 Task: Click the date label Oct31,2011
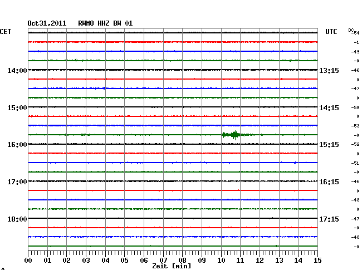click(47, 23)
